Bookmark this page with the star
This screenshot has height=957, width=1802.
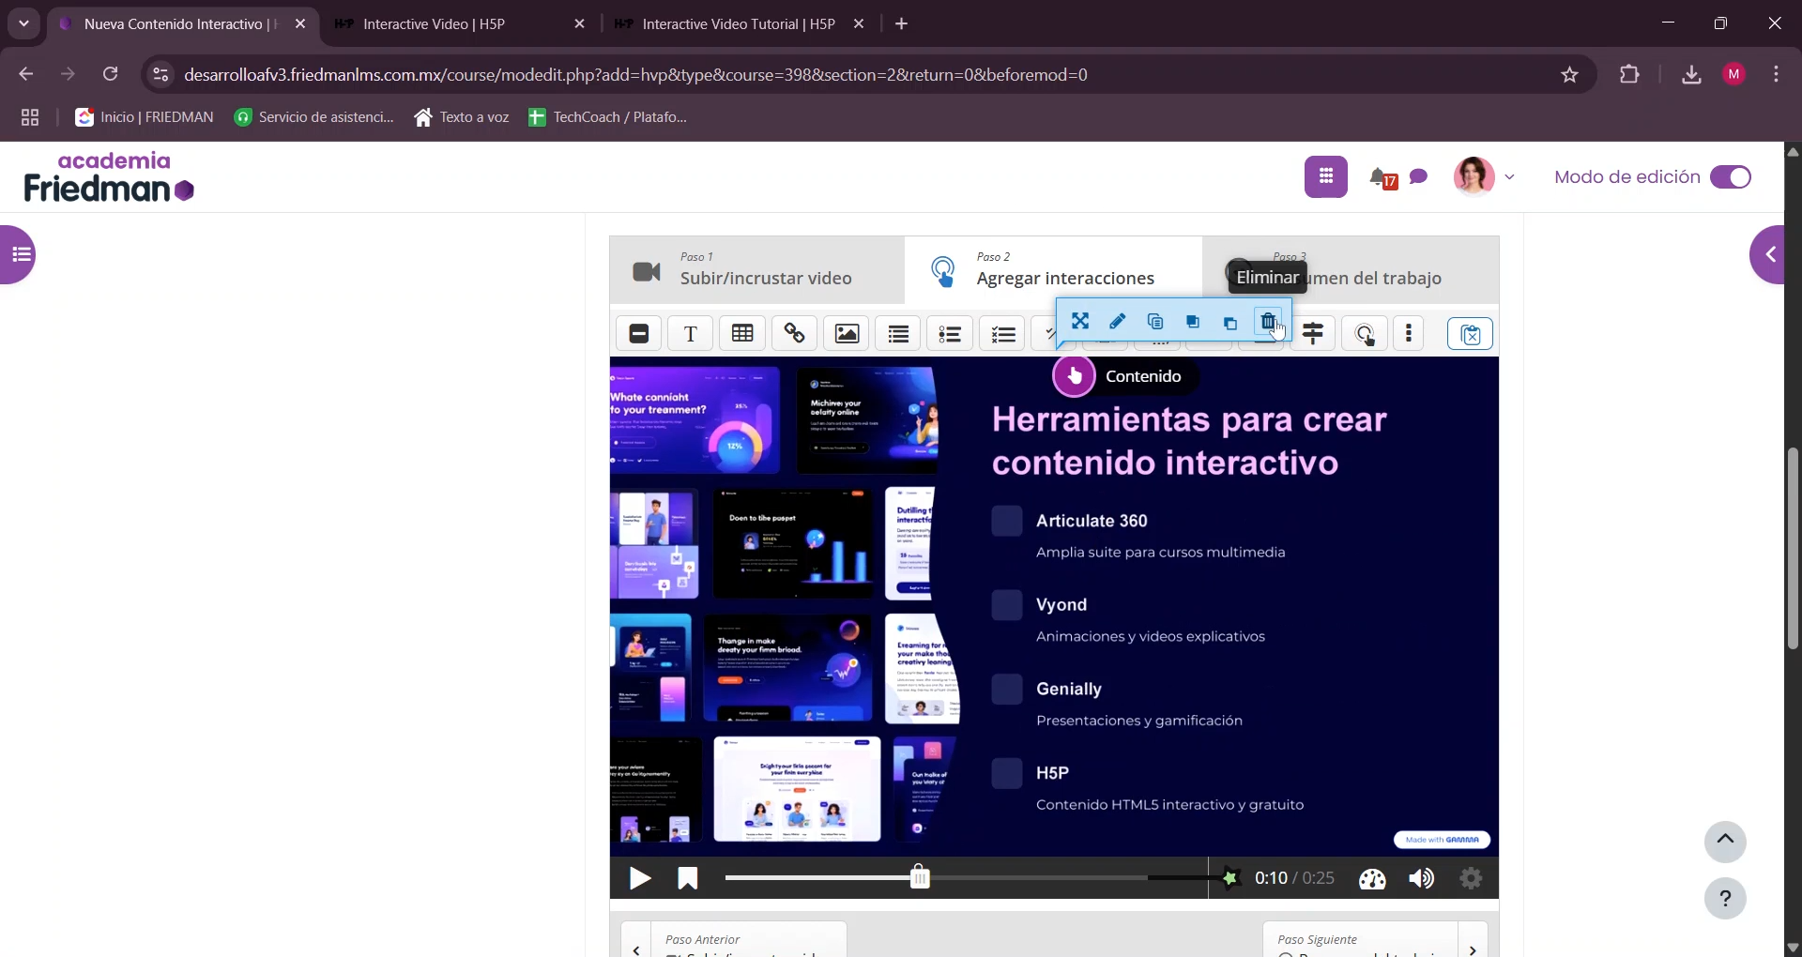click(1570, 75)
